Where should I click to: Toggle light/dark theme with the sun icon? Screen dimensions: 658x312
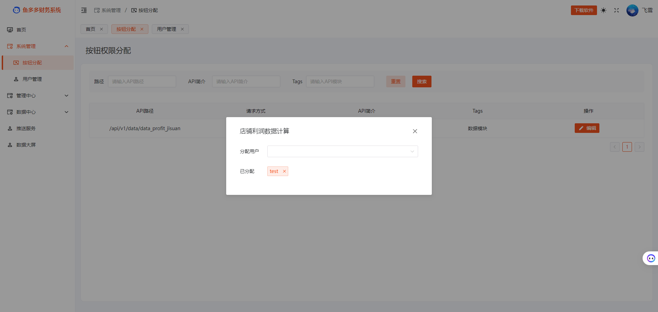click(604, 10)
